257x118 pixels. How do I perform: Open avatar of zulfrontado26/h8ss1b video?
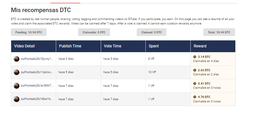coord(17,99)
